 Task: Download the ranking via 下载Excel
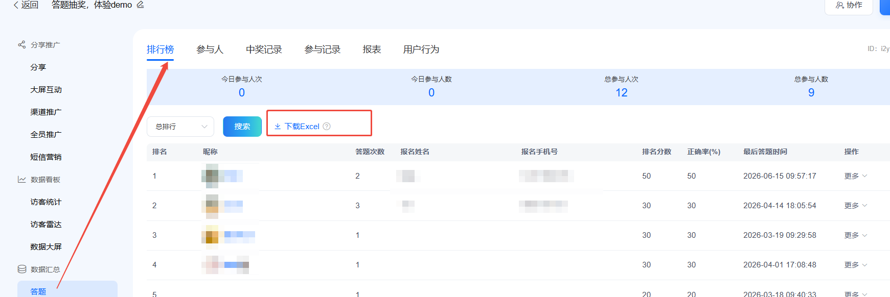click(297, 127)
